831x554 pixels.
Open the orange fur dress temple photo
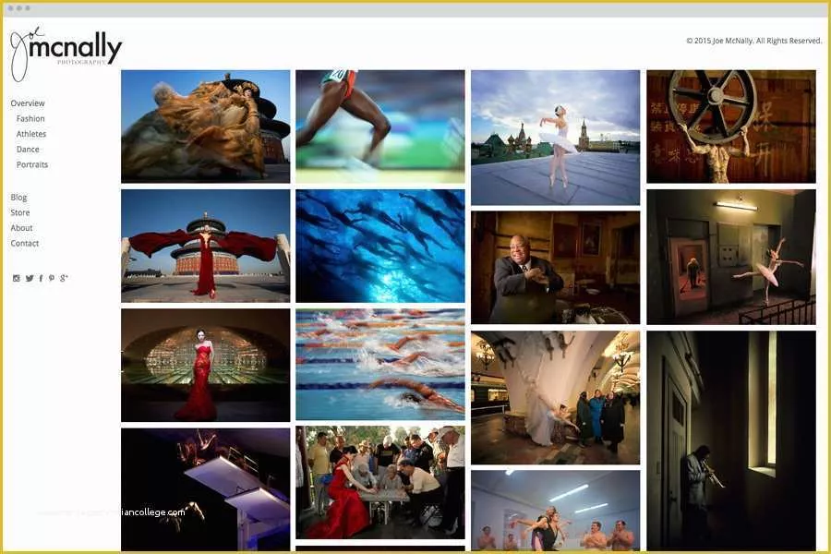click(x=206, y=126)
